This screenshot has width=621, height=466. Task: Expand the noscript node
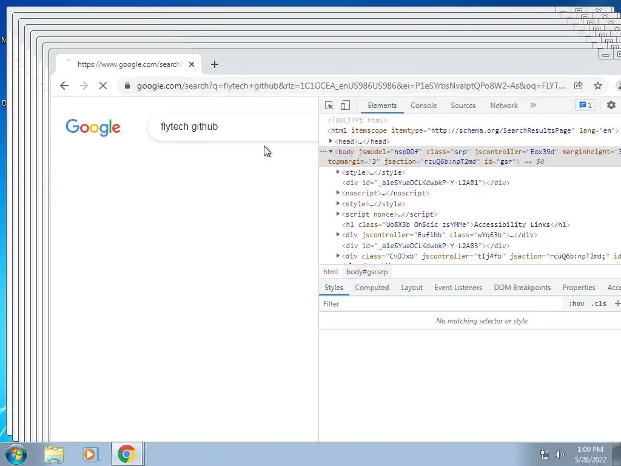pos(338,192)
